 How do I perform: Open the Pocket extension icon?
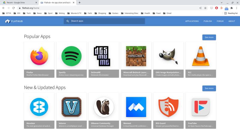click(211, 8)
